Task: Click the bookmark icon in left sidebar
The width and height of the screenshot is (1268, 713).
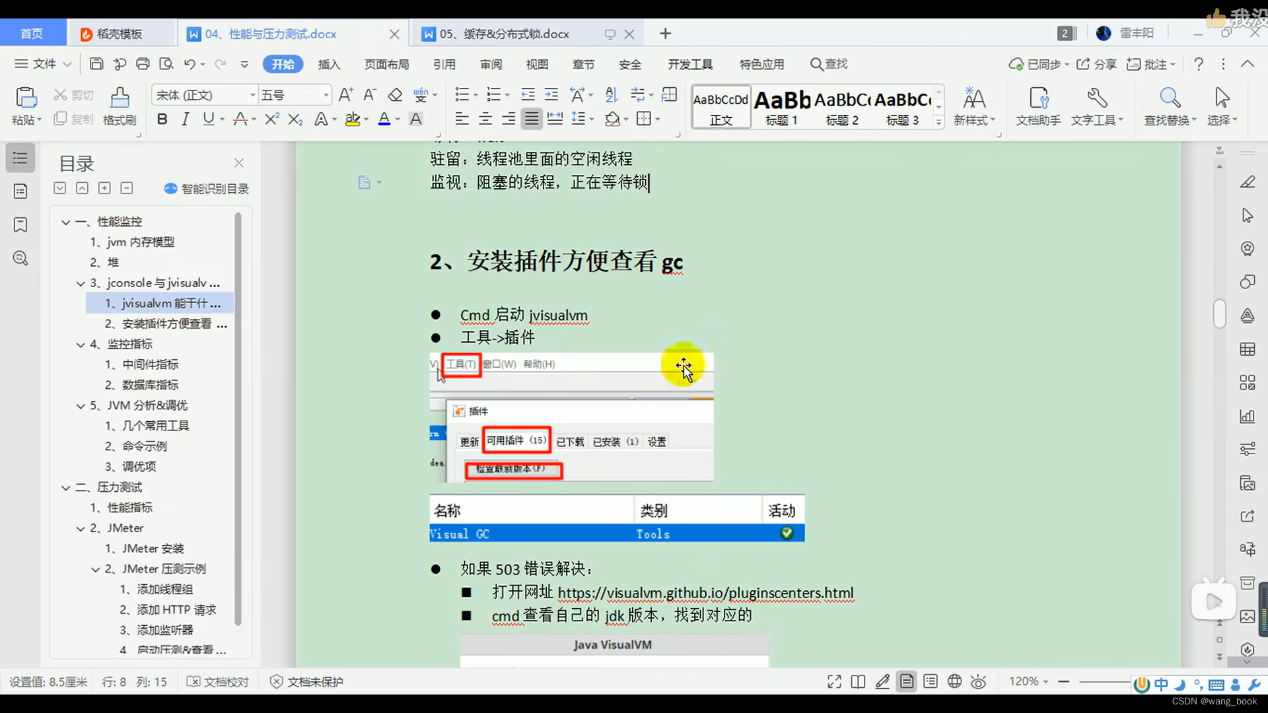Action: click(x=20, y=224)
